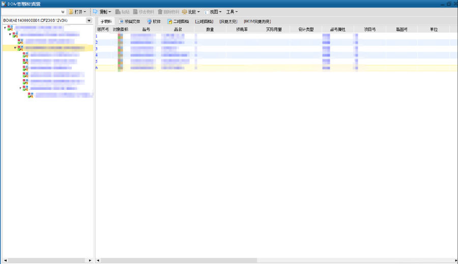The image size is (458, 264).
Task: Click the 视图 view icon
Action: (207, 12)
